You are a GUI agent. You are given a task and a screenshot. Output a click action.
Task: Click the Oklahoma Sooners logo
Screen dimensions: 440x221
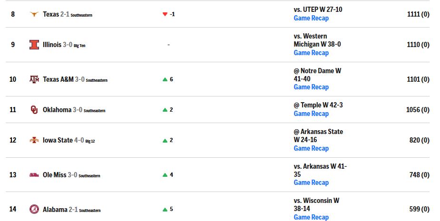[34, 110]
